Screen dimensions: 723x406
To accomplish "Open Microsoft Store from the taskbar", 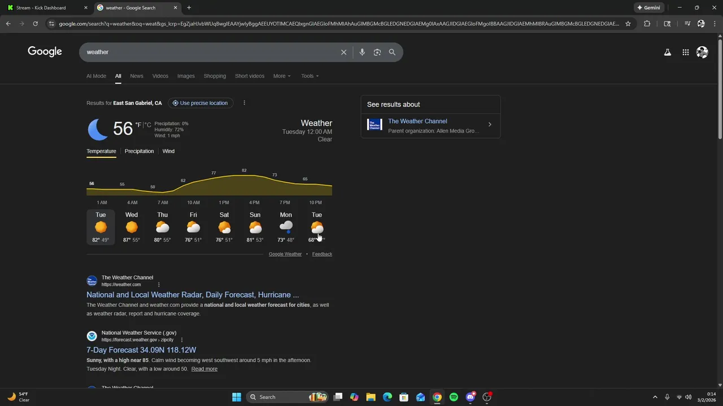I will click(x=404, y=397).
